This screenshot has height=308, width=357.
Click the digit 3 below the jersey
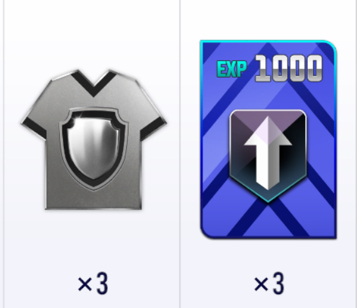tap(103, 284)
